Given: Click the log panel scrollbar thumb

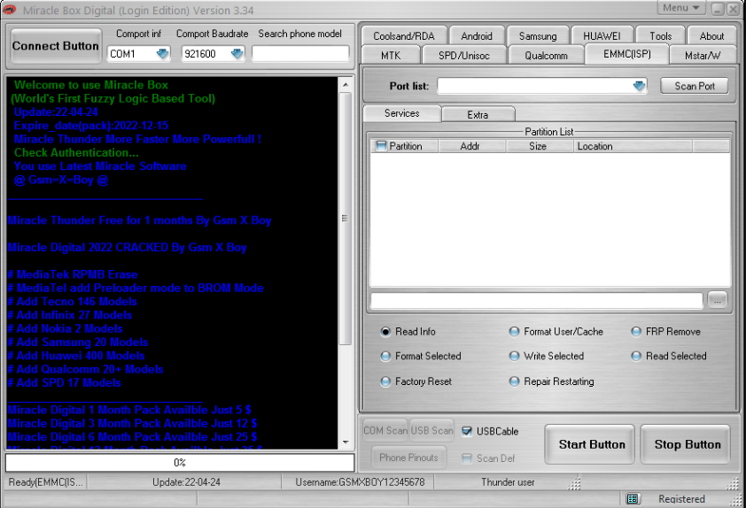Looking at the screenshot, I should (x=346, y=219).
